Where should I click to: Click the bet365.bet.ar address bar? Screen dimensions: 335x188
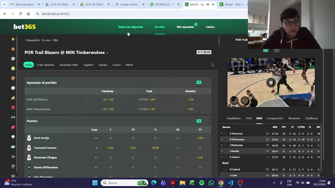click(x=141, y=14)
